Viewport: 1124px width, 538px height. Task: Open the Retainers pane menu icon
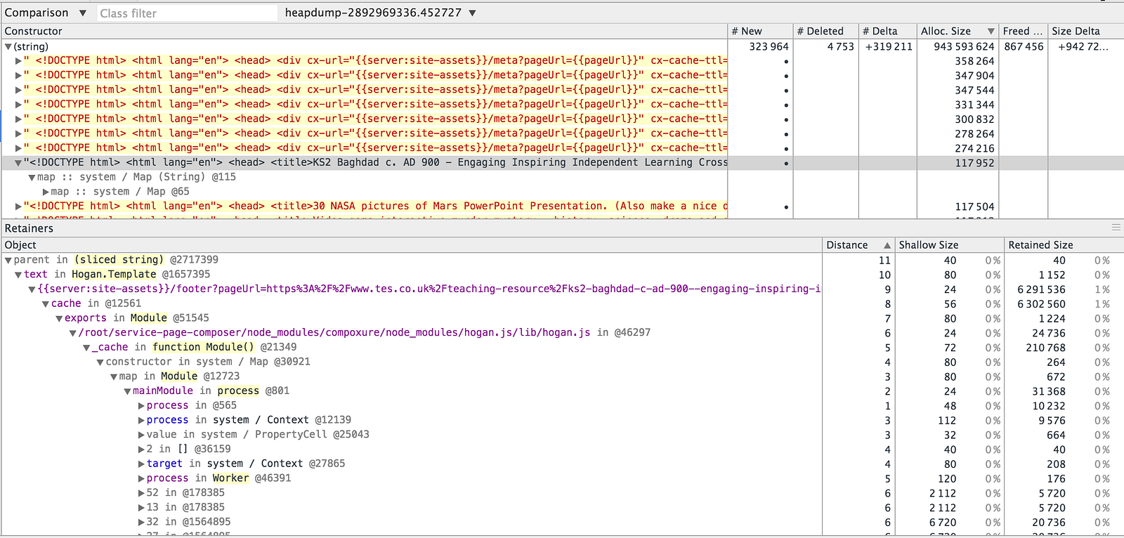pyautogui.click(x=1116, y=228)
